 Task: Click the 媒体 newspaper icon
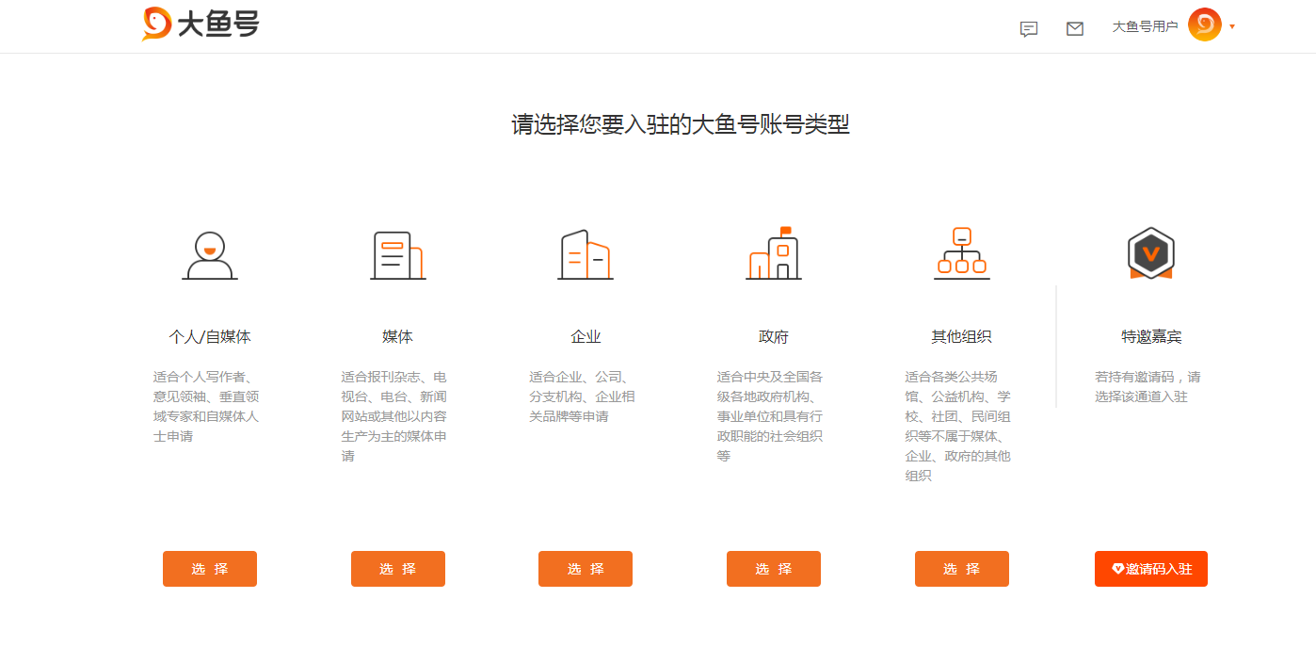click(398, 254)
